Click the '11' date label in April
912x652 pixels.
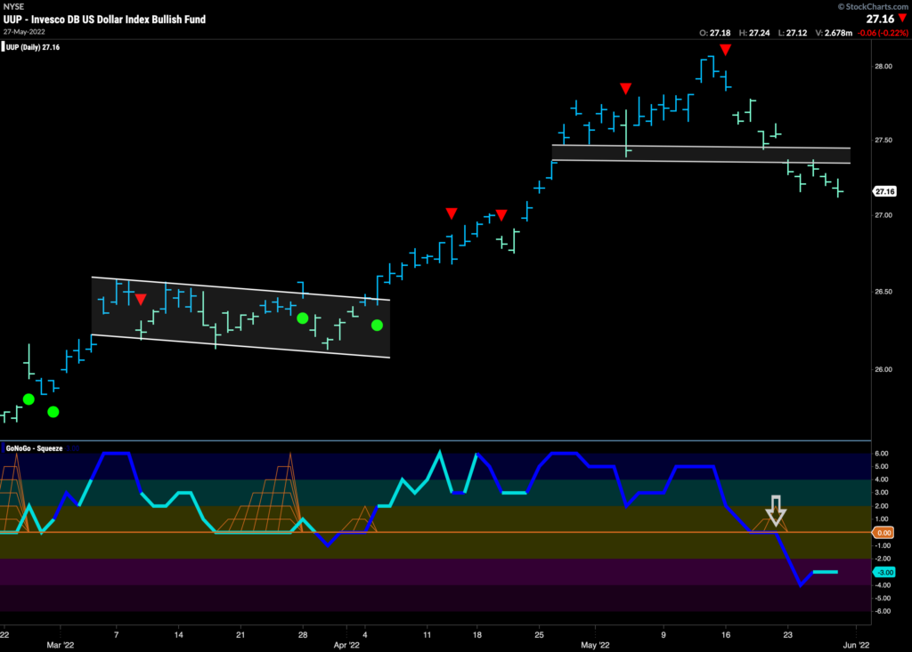point(427,634)
